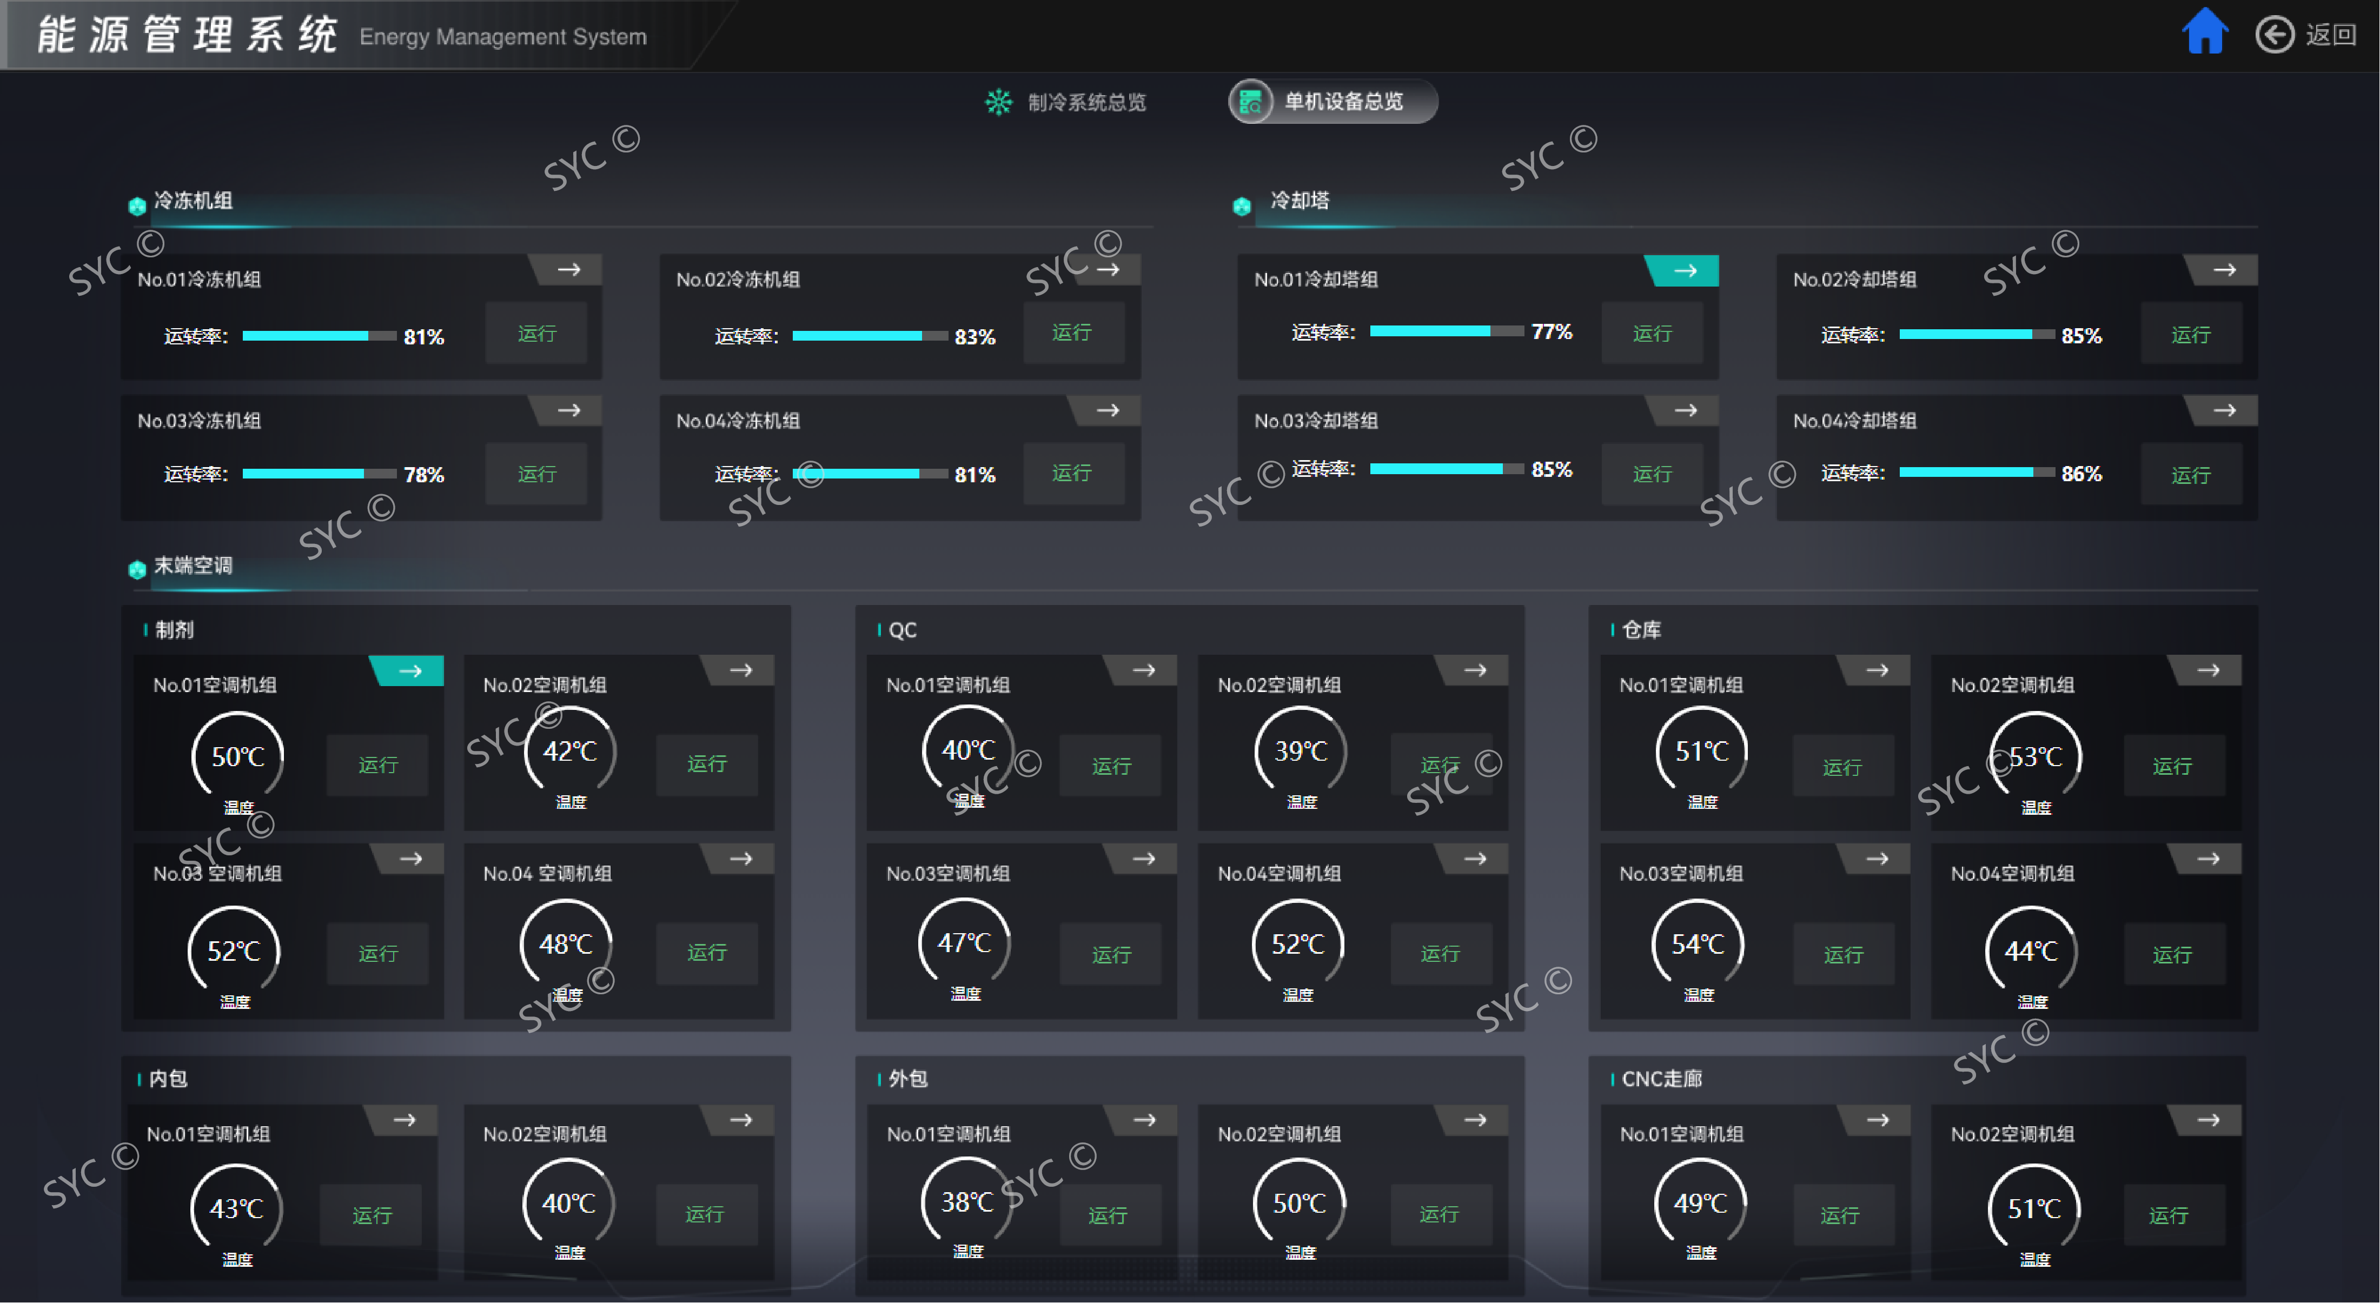Viewport: 2380px width, 1303px height.
Task: Switch to 制冷系统总览 tab
Action: (1086, 102)
